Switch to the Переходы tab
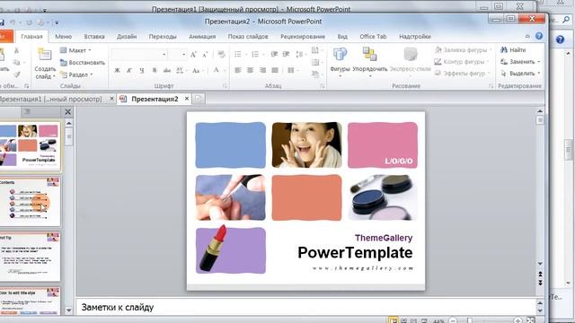Image resolution: width=575 pixels, height=323 pixels. point(163,37)
